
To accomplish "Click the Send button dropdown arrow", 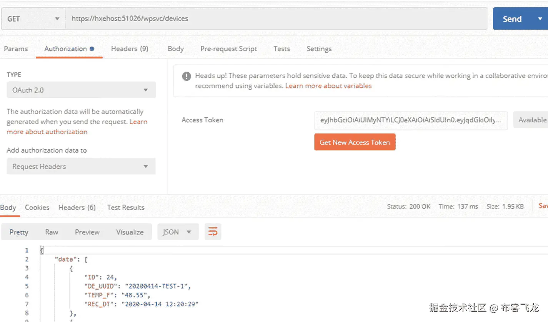I will (540, 18).
